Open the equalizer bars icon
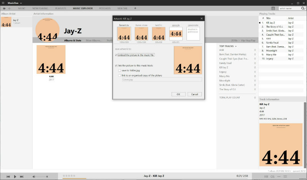Screen dimensions: 307x180 [266, 177]
